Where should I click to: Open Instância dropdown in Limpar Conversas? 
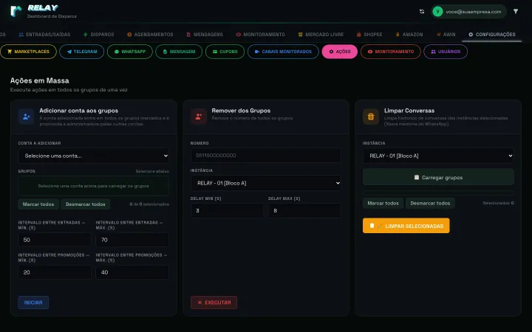[x=438, y=156]
